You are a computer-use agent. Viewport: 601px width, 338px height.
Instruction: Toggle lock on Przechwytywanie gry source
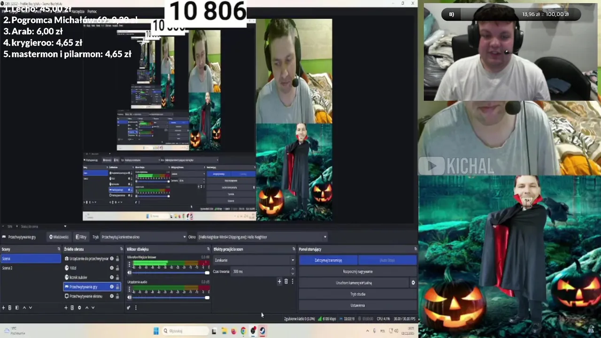click(117, 287)
